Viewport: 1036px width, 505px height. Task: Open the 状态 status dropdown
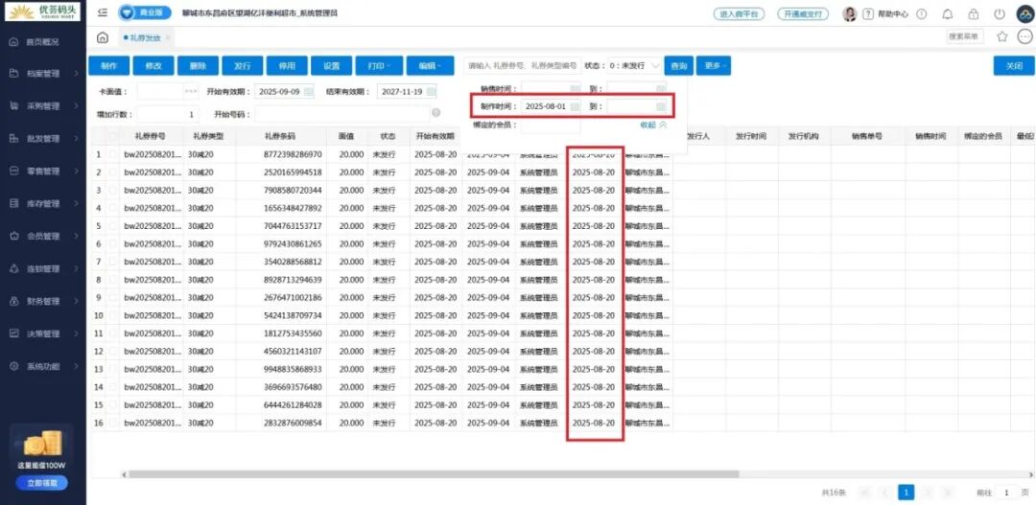click(x=634, y=66)
